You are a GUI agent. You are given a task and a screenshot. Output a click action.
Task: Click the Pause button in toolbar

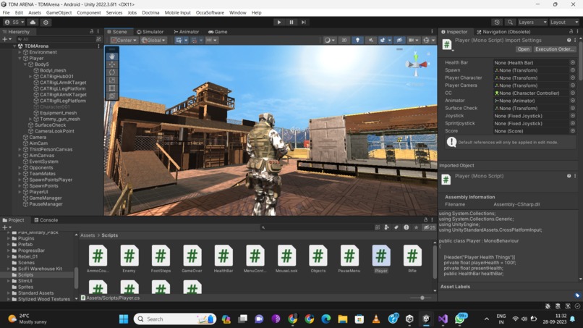coord(291,22)
